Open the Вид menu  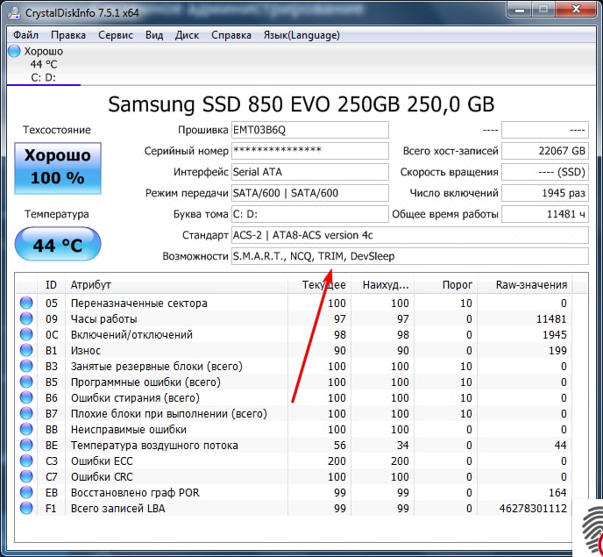[x=154, y=35]
